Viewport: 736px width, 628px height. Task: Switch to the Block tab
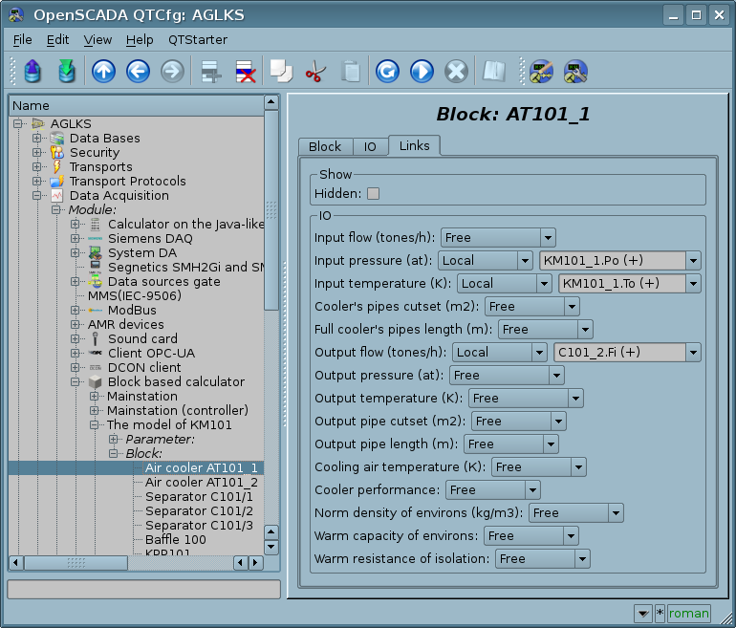325,146
